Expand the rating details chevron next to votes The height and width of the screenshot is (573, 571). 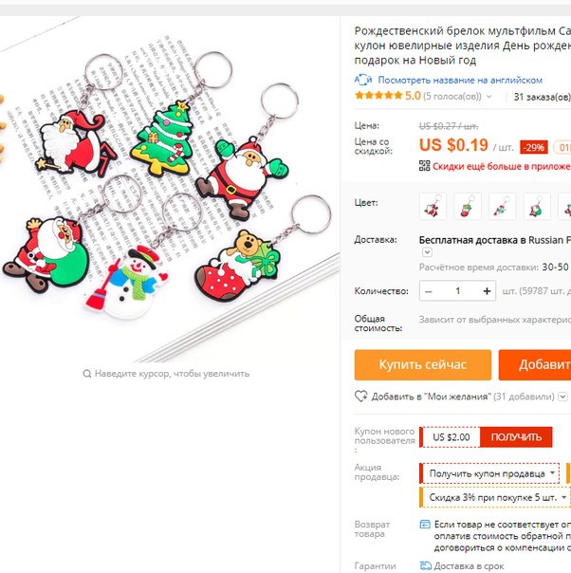click(488, 97)
